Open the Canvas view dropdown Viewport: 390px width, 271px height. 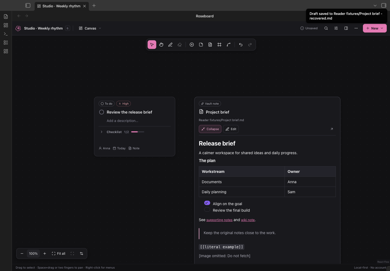tap(90, 28)
